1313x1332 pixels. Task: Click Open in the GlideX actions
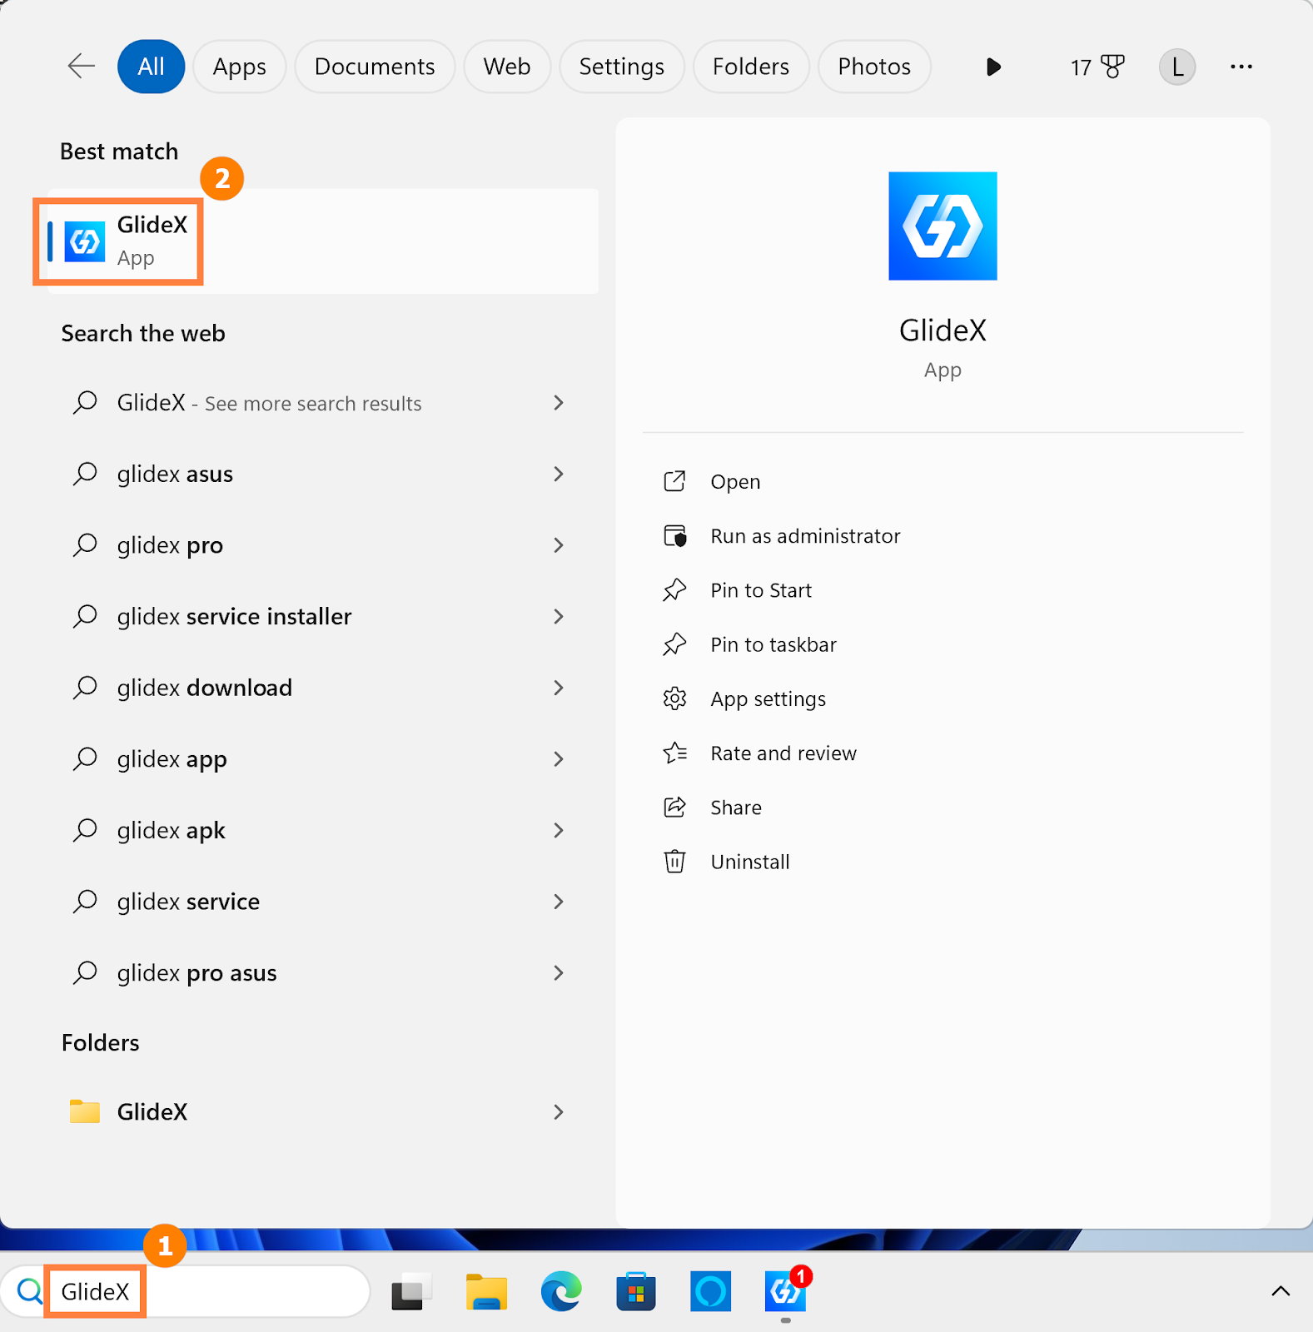tap(735, 482)
